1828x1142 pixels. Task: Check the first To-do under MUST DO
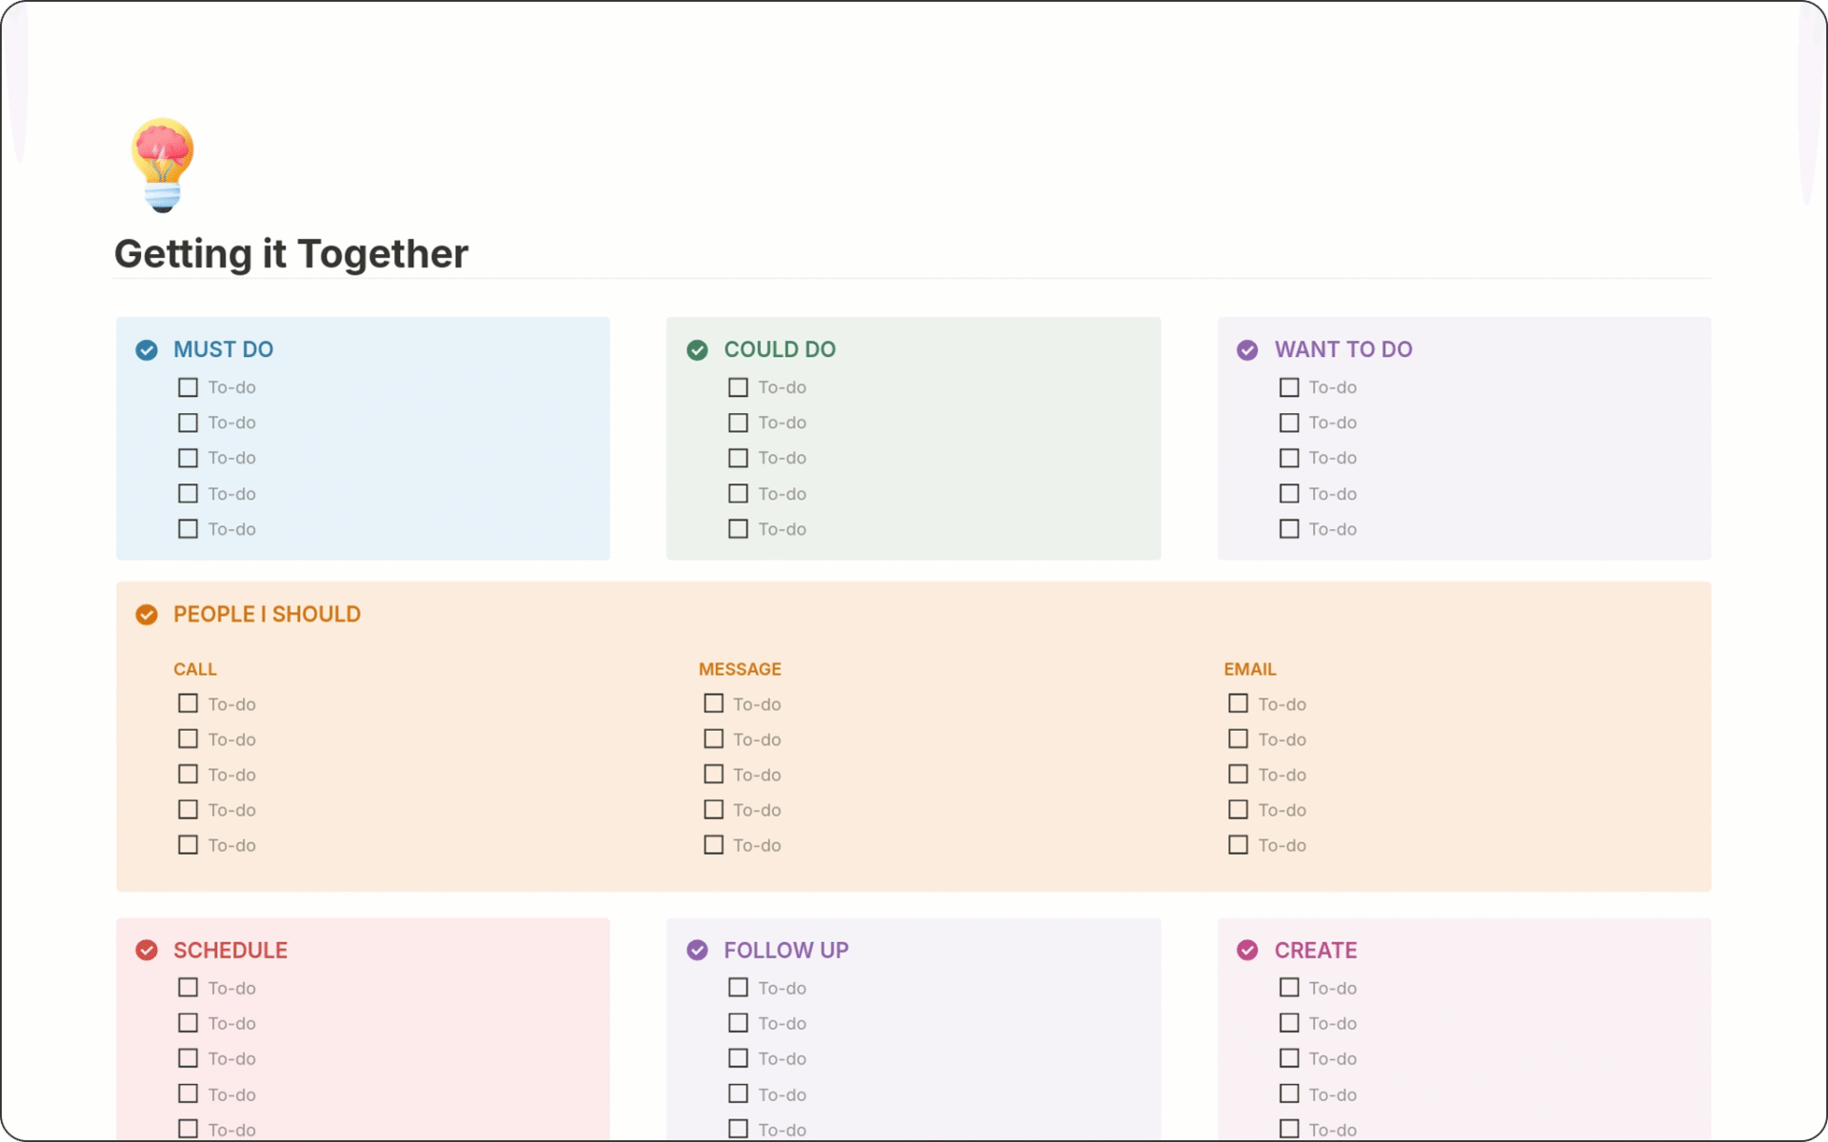tap(189, 387)
